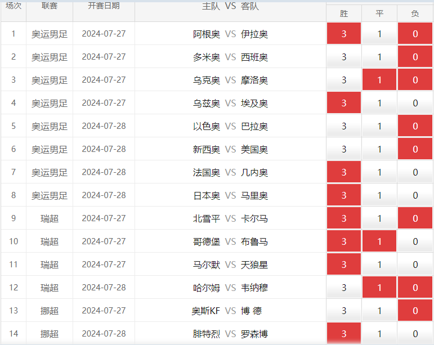Click team name 罗森博 in match 14
Image resolution: width=434 pixels, height=345 pixels.
coord(254,334)
